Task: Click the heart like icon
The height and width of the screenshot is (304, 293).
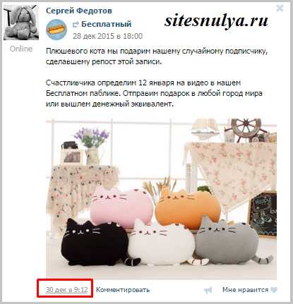Action: click(274, 290)
